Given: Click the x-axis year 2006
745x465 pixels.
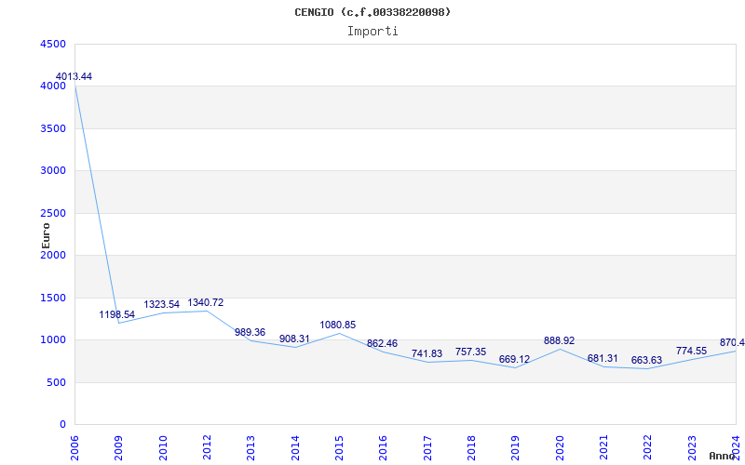Looking at the screenshot, I should click(75, 448).
